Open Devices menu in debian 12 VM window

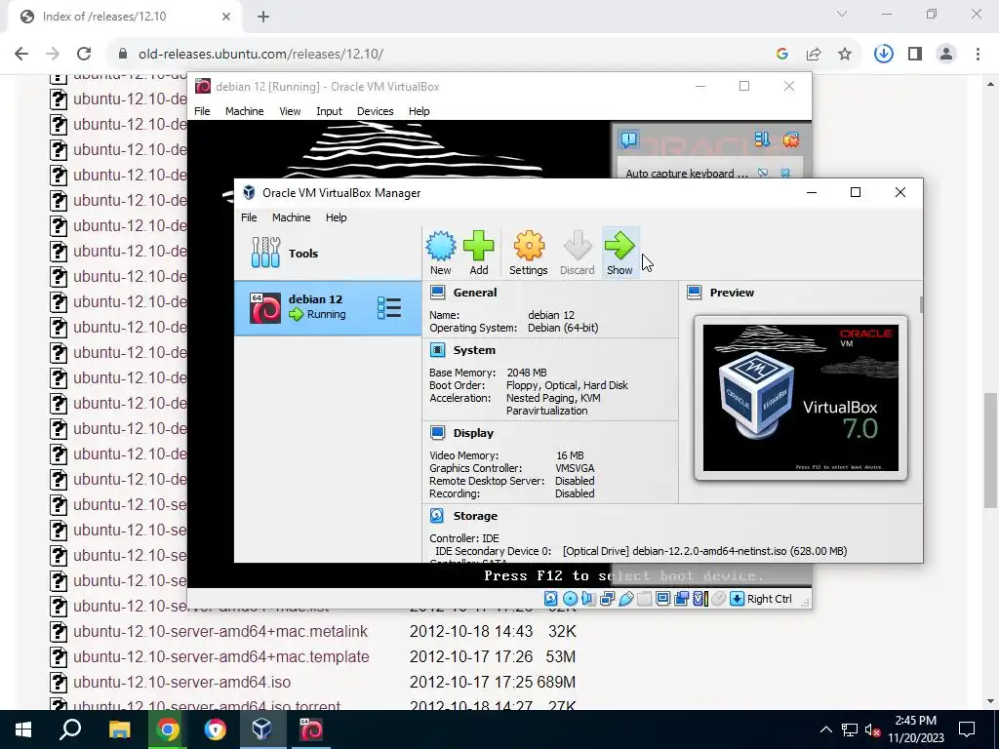375,111
